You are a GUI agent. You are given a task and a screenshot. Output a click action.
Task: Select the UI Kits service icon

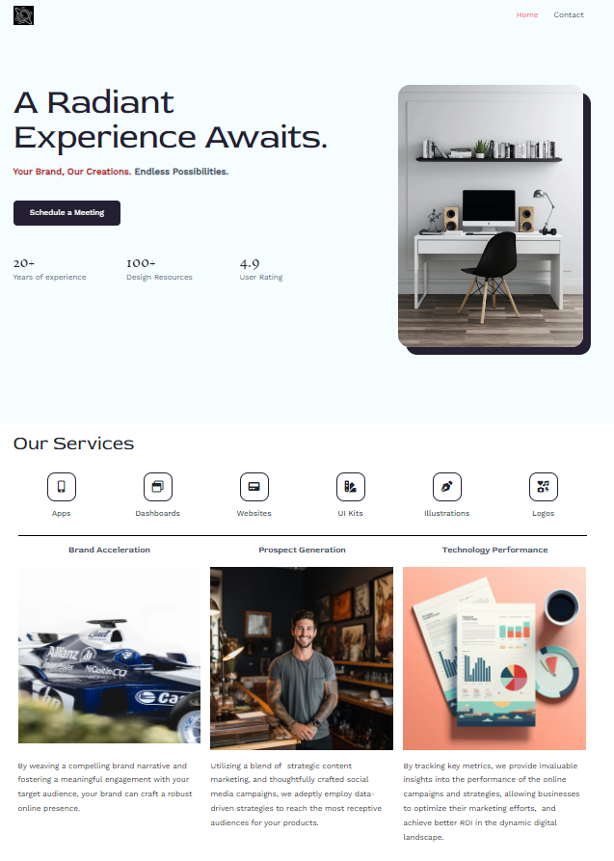tap(351, 487)
